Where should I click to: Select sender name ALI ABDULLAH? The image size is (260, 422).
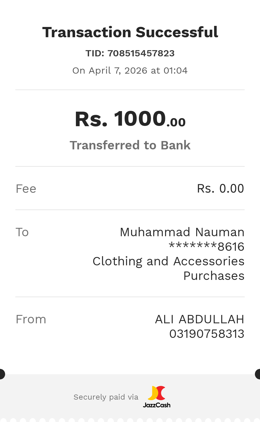pos(199,319)
